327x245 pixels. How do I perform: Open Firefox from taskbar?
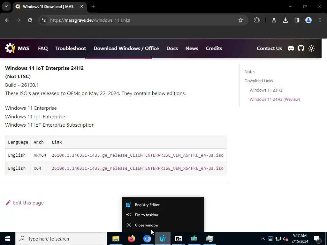click(x=131, y=239)
